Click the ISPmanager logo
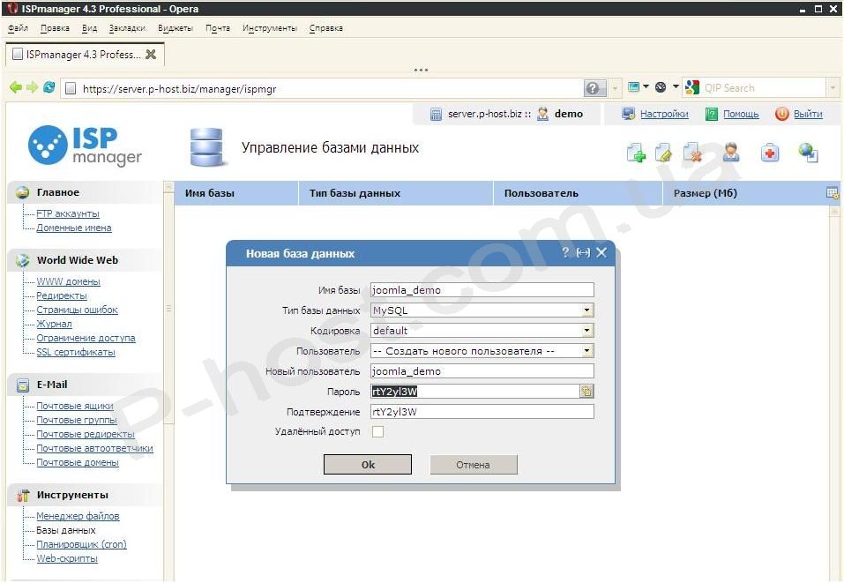844x583 pixels. pyautogui.click(x=85, y=146)
